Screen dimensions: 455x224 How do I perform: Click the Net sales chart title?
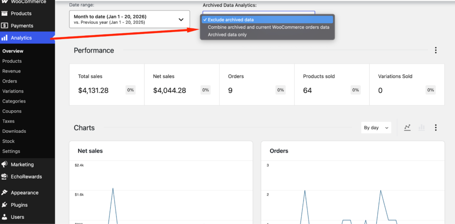[x=90, y=151]
